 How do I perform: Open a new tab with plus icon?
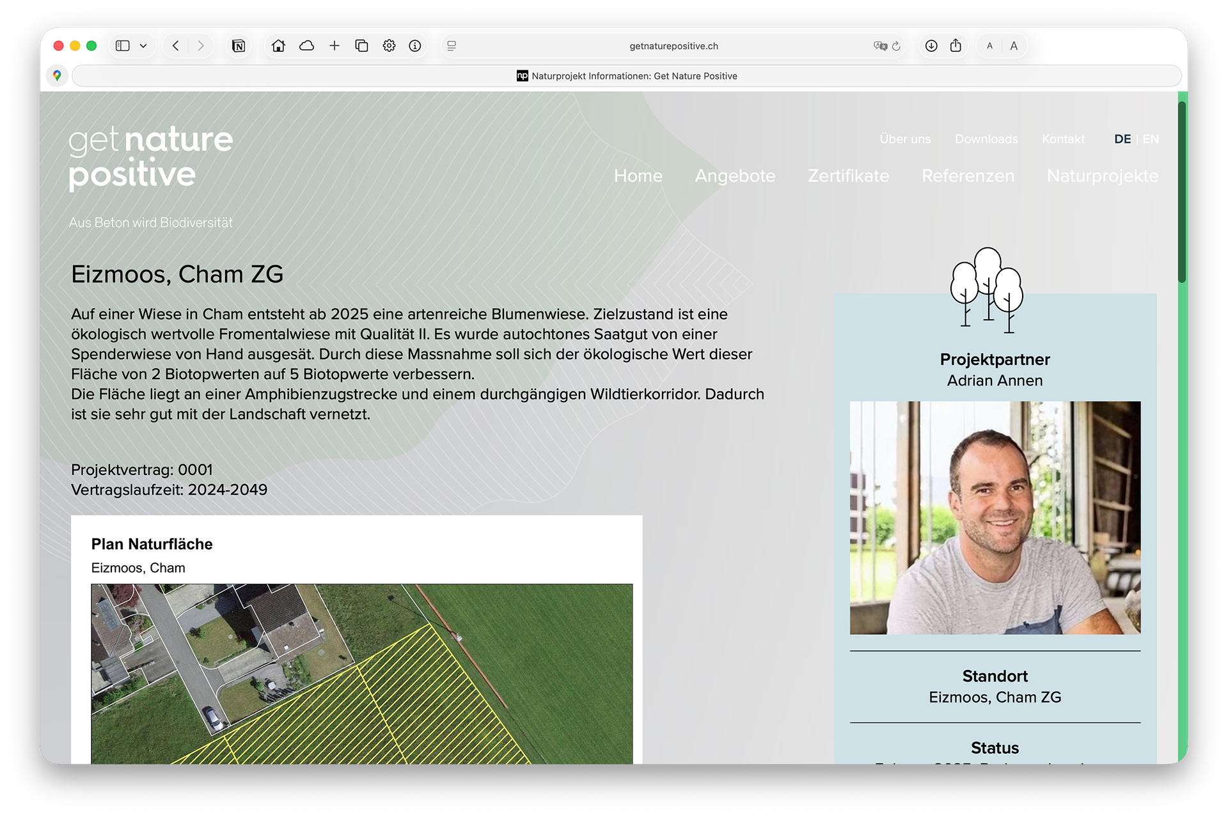coord(334,45)
